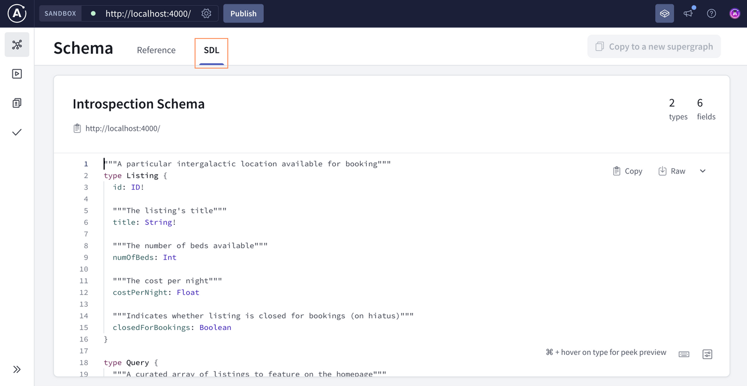Open the Checks sidebar icon
This screenshot has width=747, height=386.
[x=16, y=132]
